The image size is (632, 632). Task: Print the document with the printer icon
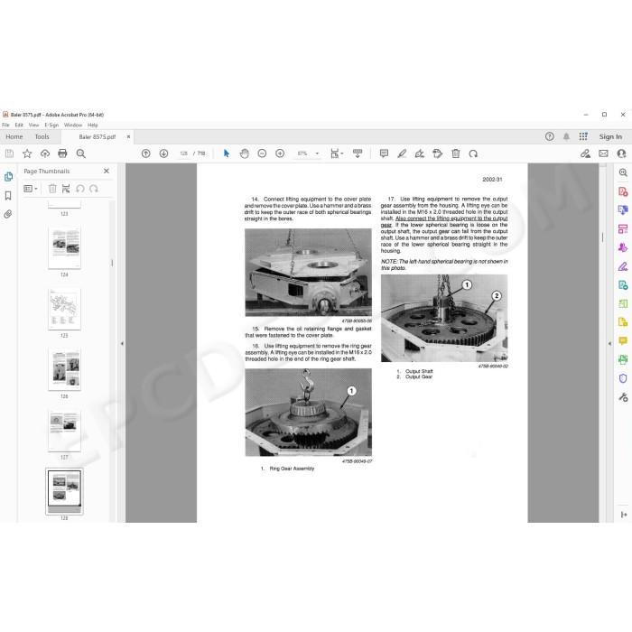coord(62,153)
